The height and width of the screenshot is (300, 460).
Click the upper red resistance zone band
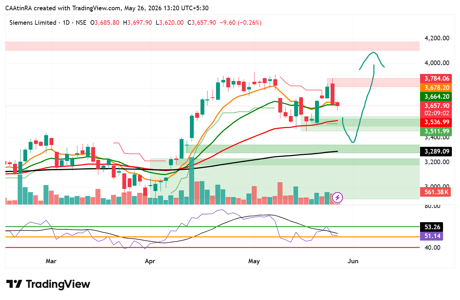(212, 46)
